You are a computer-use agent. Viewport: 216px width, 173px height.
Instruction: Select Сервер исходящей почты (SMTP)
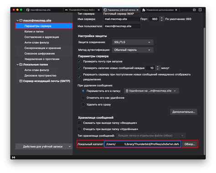coord(46,81)
